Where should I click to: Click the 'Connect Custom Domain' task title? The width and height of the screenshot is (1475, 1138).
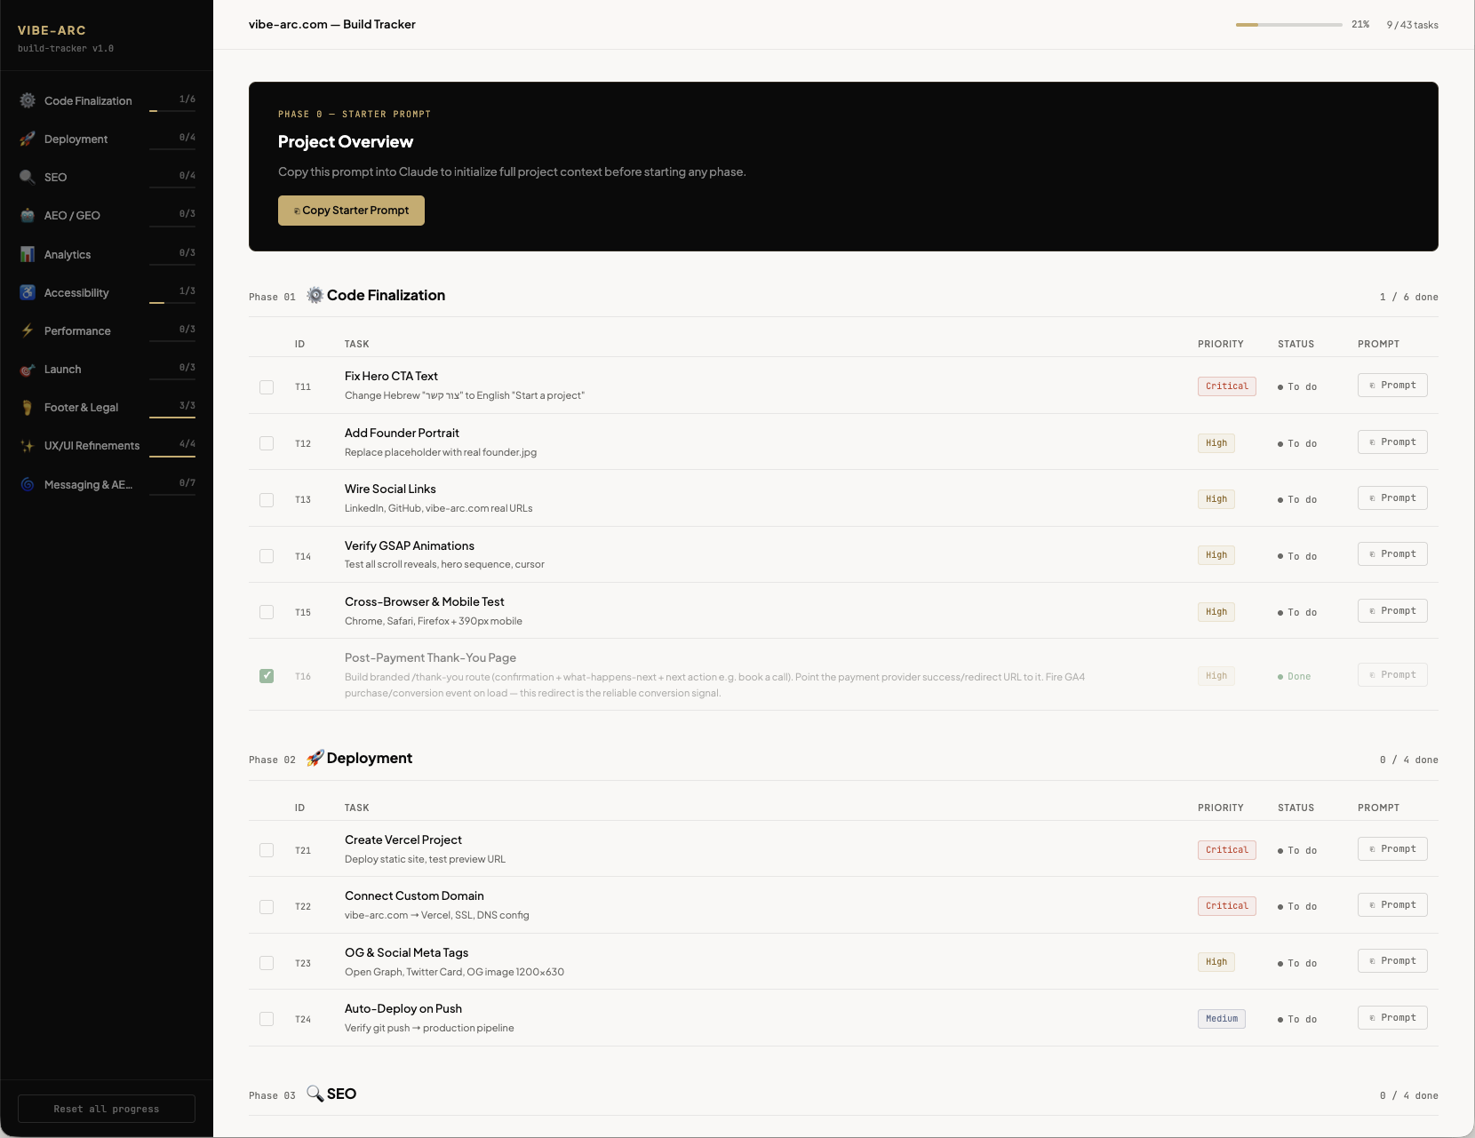coord(414,895)
